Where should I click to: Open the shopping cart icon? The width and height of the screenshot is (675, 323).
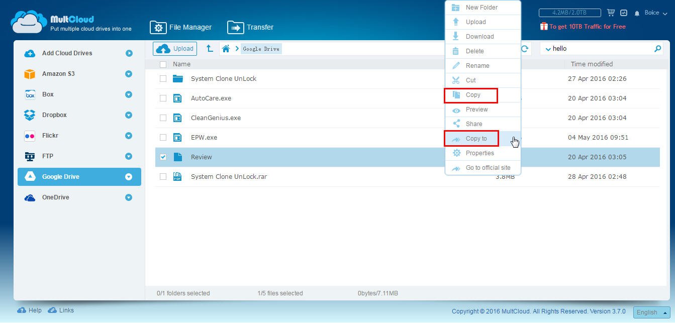tap(611, 13)
